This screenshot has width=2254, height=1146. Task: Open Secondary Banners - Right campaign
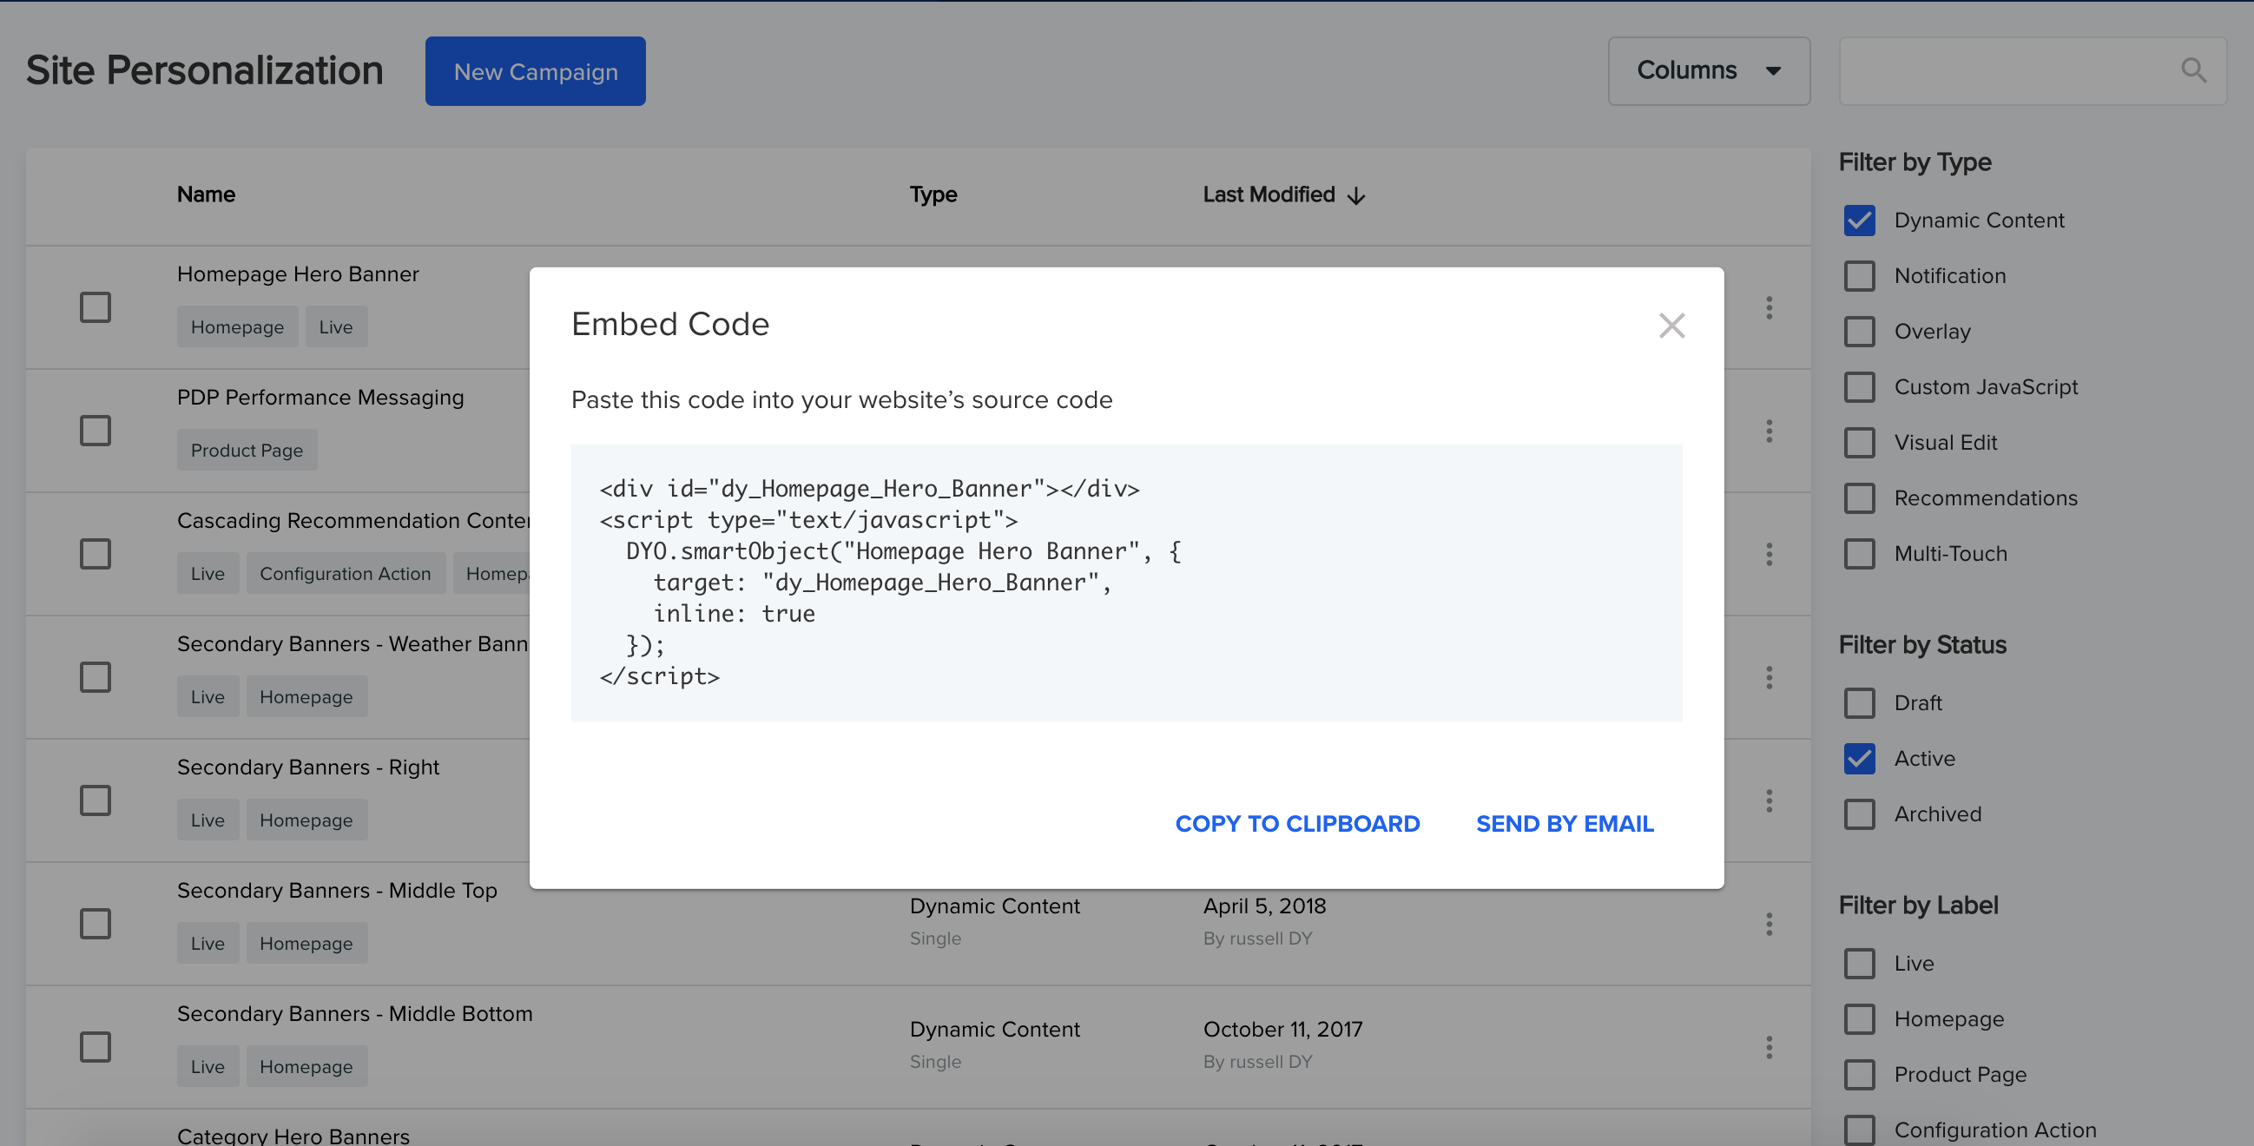pos(308,767)
